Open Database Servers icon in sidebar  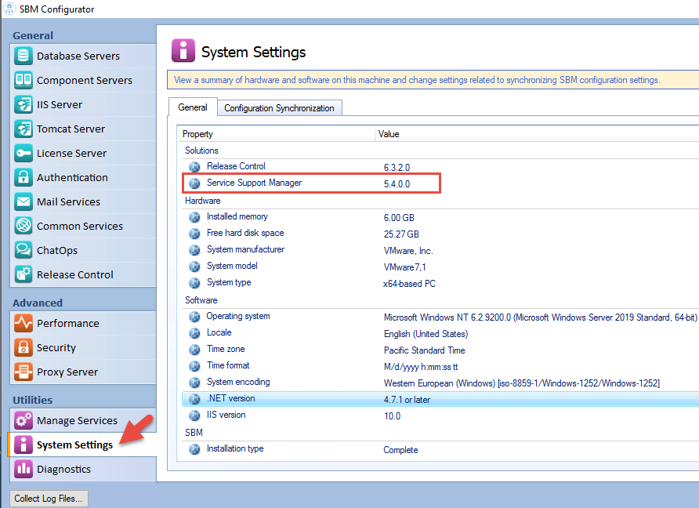24,56
